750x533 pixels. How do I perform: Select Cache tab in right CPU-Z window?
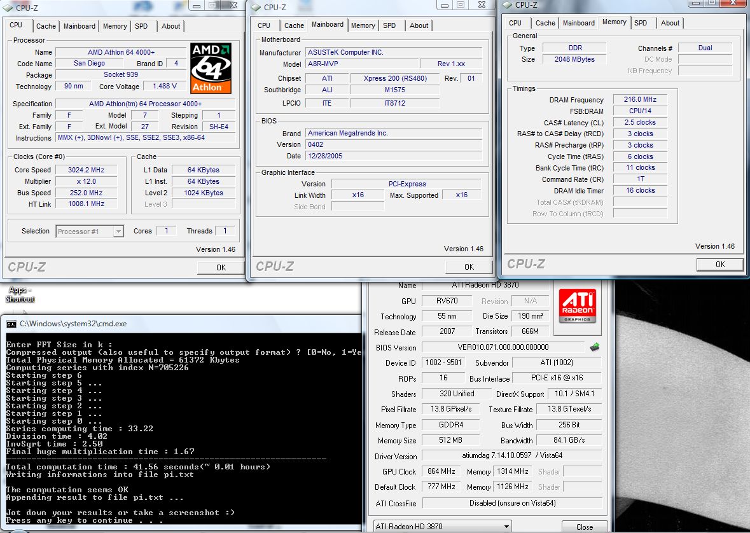tap(545, 23)
